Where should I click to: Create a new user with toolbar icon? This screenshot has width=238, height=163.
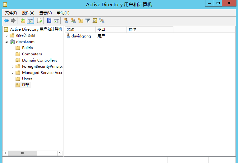point(66,20)
